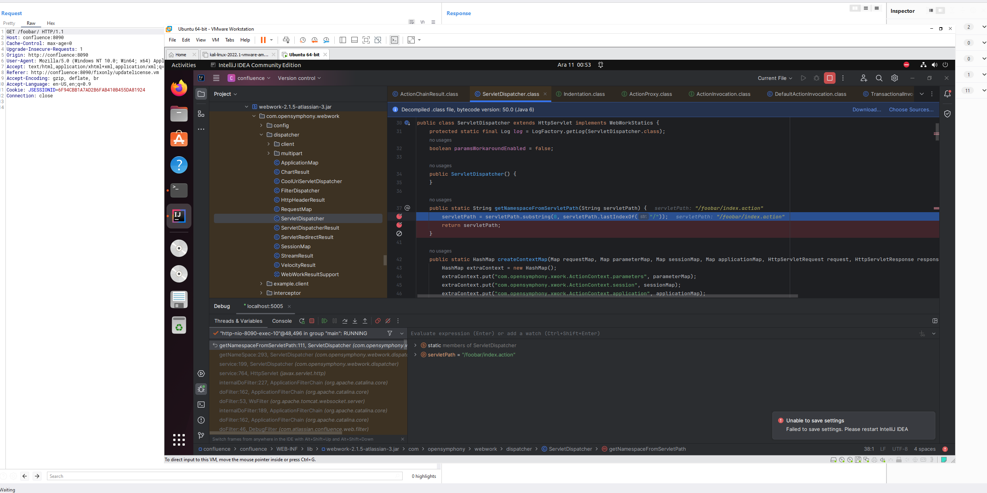Switch to the ActionProxy.class tab

click(646, 94)
